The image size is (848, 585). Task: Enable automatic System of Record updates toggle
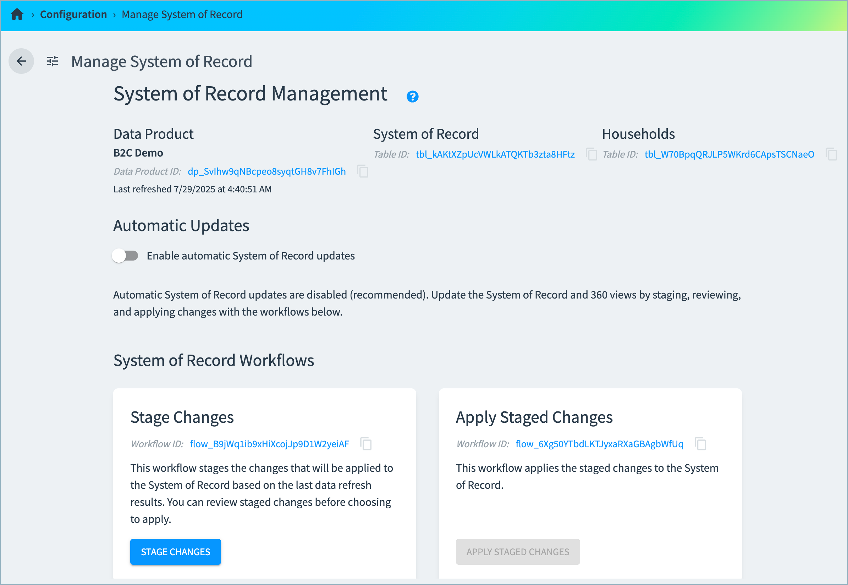click(x=125, y=256)
